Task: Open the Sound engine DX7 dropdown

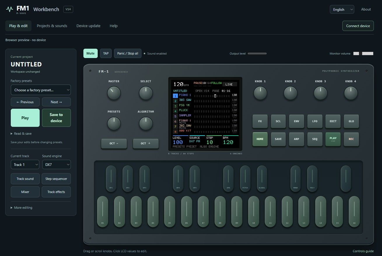Action: pos(56,165)
